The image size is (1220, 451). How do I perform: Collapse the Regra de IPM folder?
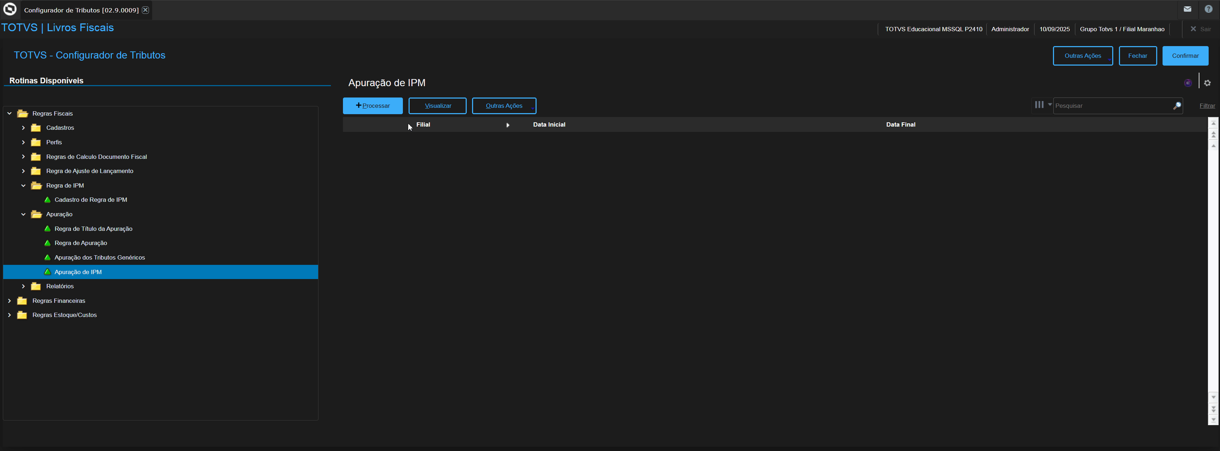pyautogui.click(x=23, y=185)
